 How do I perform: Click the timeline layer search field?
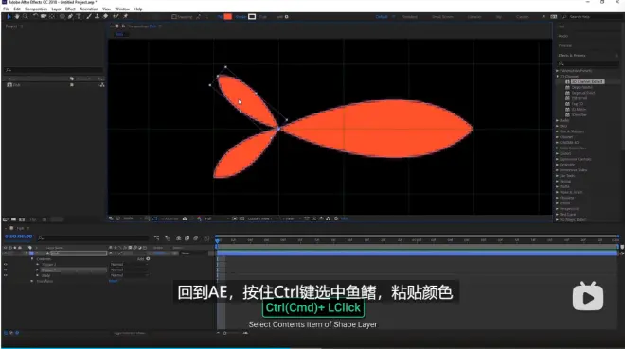pyautogui.click(x=93, y=238)
